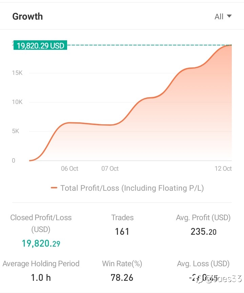
Task: Open the All time range dropdown
Action: click(223, 17)
